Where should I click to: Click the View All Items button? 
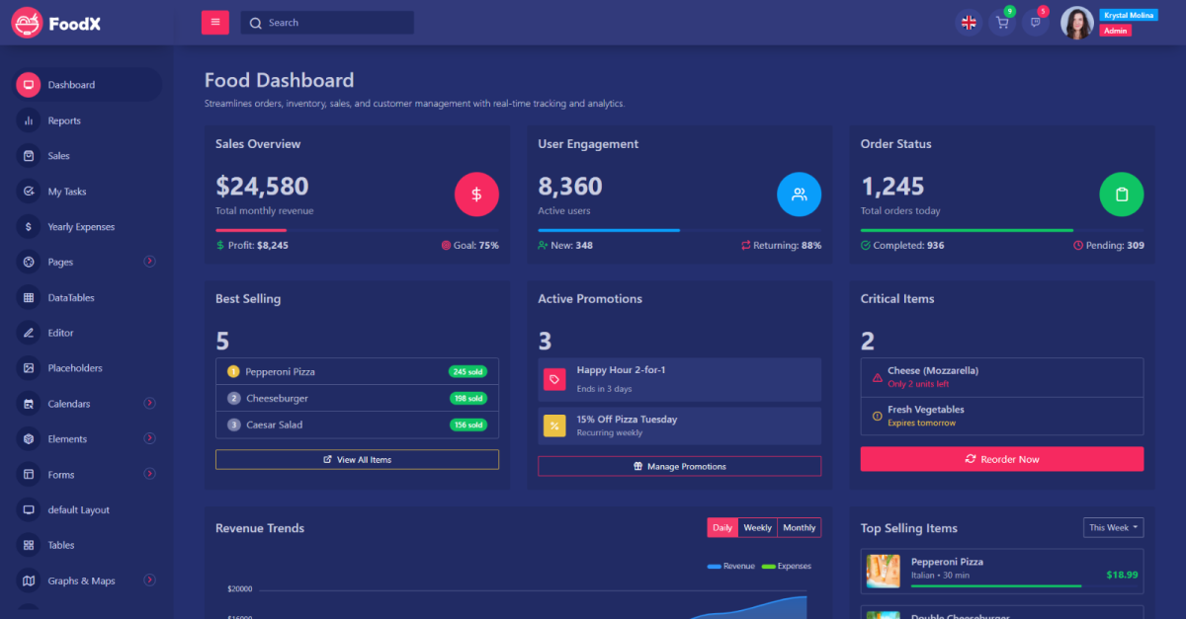[x=357, y=460]
